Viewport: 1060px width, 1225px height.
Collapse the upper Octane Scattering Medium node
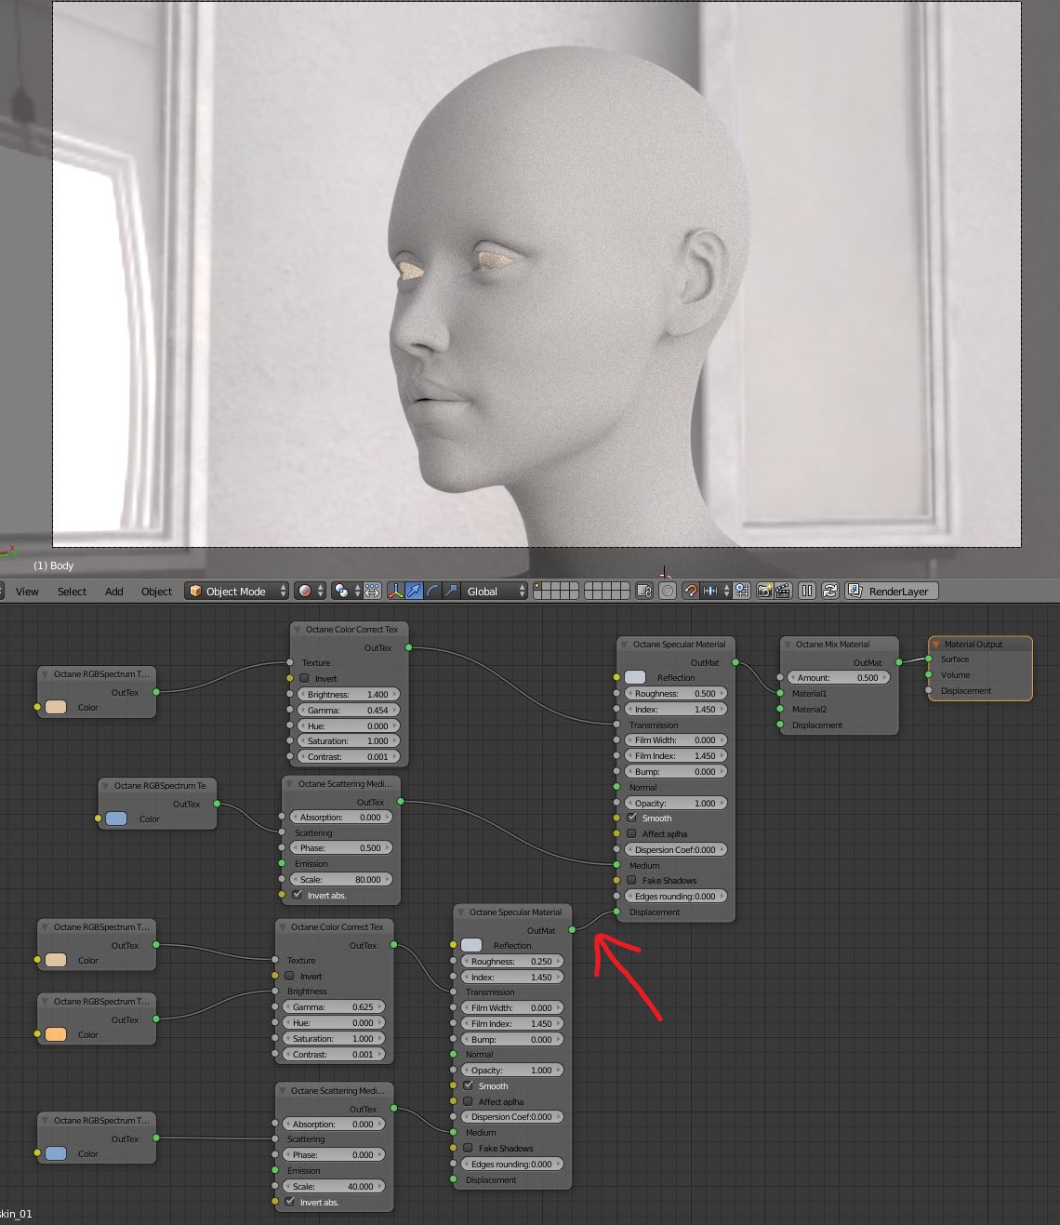click(x=290, y=784)
